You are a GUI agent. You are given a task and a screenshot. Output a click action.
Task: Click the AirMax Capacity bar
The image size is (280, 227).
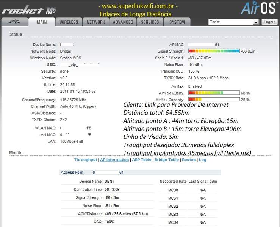pos(214,100)
